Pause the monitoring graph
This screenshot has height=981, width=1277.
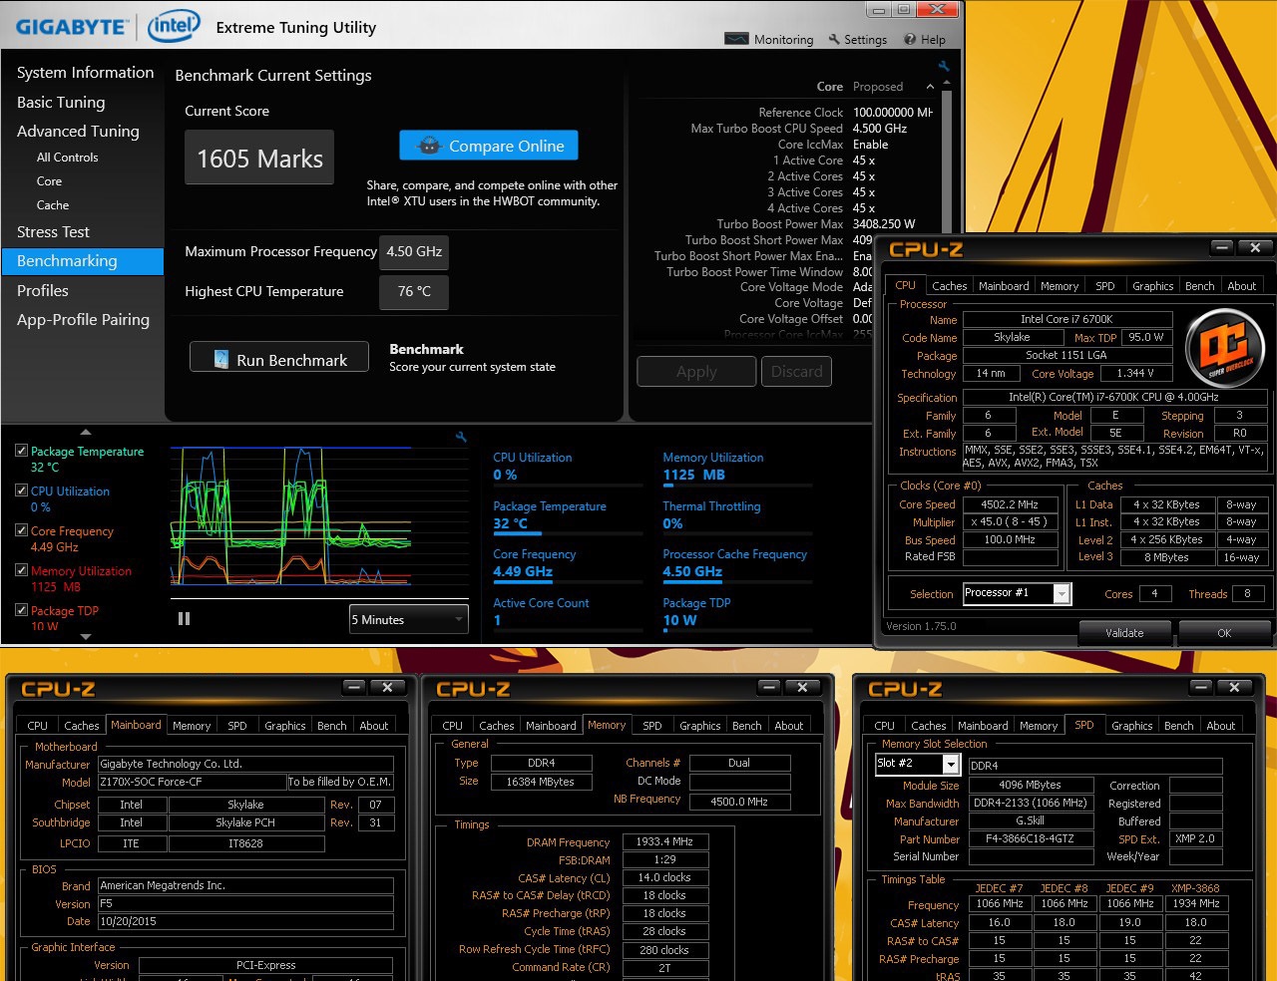click(184, 619)
